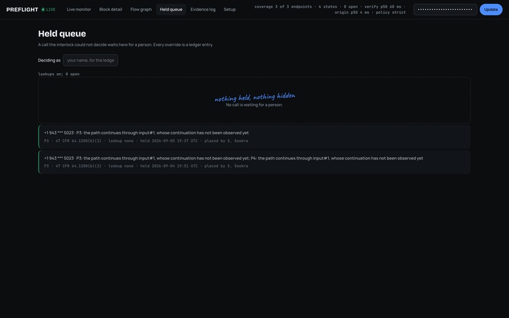Focus the 'Deciding as' name field
Viewport: 509px width, 318px height.
[90, 61]
